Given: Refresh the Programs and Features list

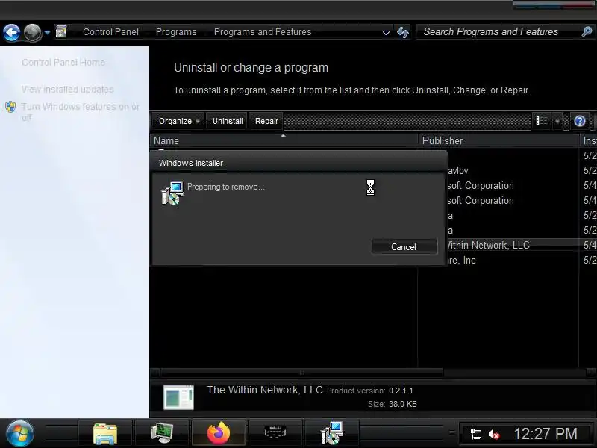Looking at the screenshot, I should point(403,32).
